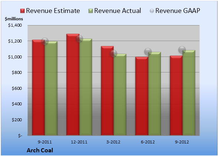The image size is (218, 156).
Task: Click the '$200' axis value
Action: (17, 120)
